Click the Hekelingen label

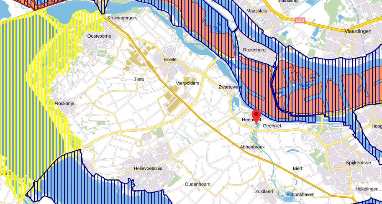click(367, 189)
